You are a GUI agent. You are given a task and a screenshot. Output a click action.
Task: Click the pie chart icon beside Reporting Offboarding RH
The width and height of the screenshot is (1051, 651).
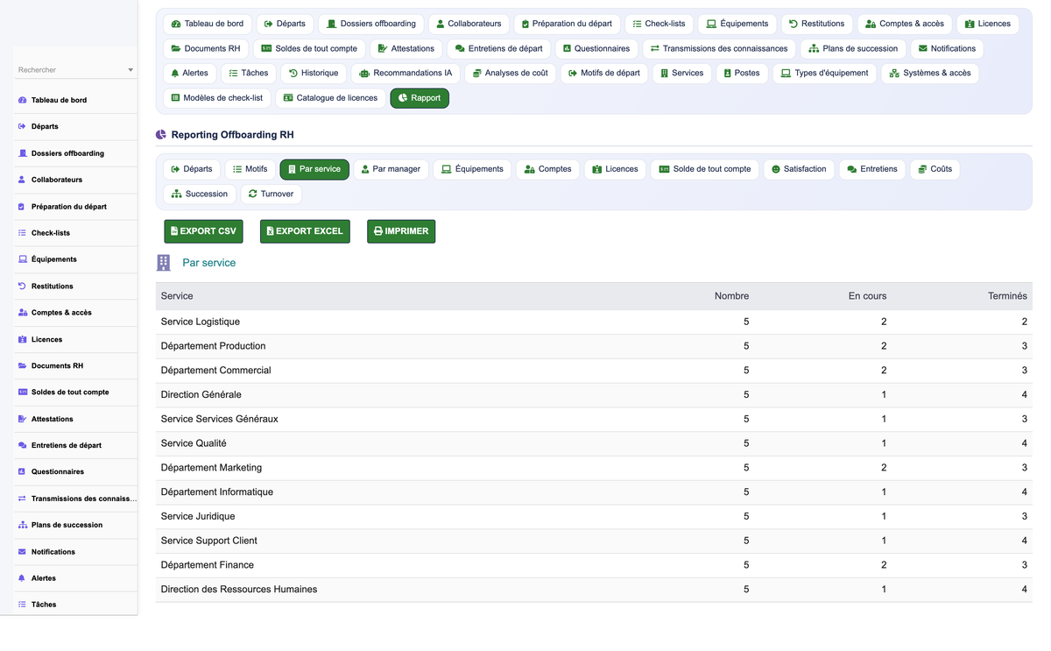pos(161,135)
